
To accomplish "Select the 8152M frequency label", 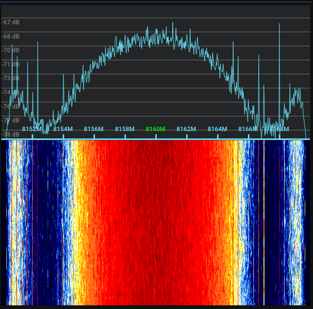I will click(x=32, y=129).
